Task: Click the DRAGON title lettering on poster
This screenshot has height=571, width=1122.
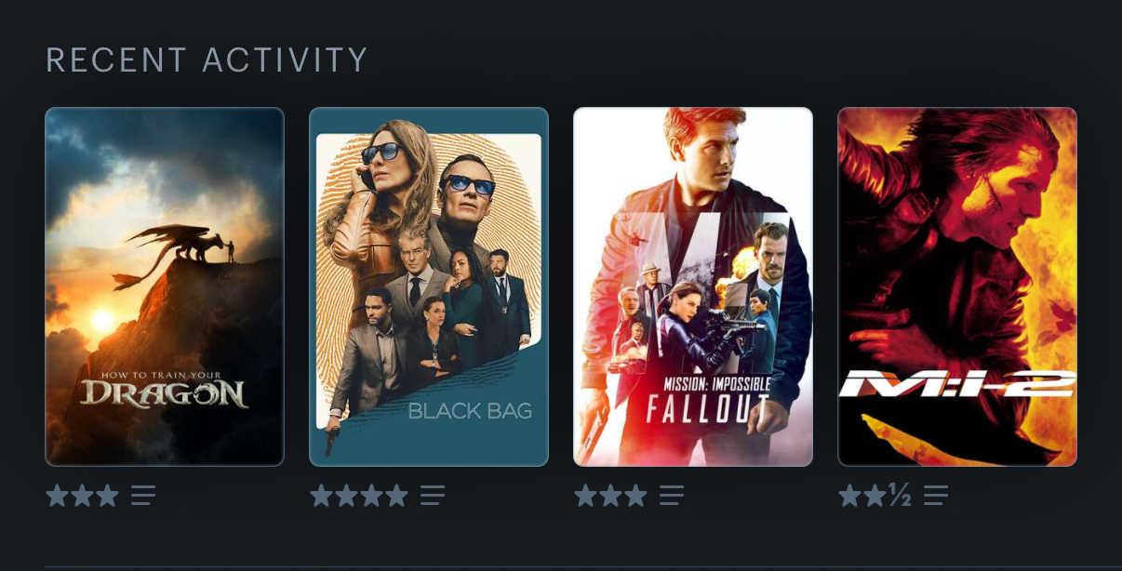Action: coord(165,393)
